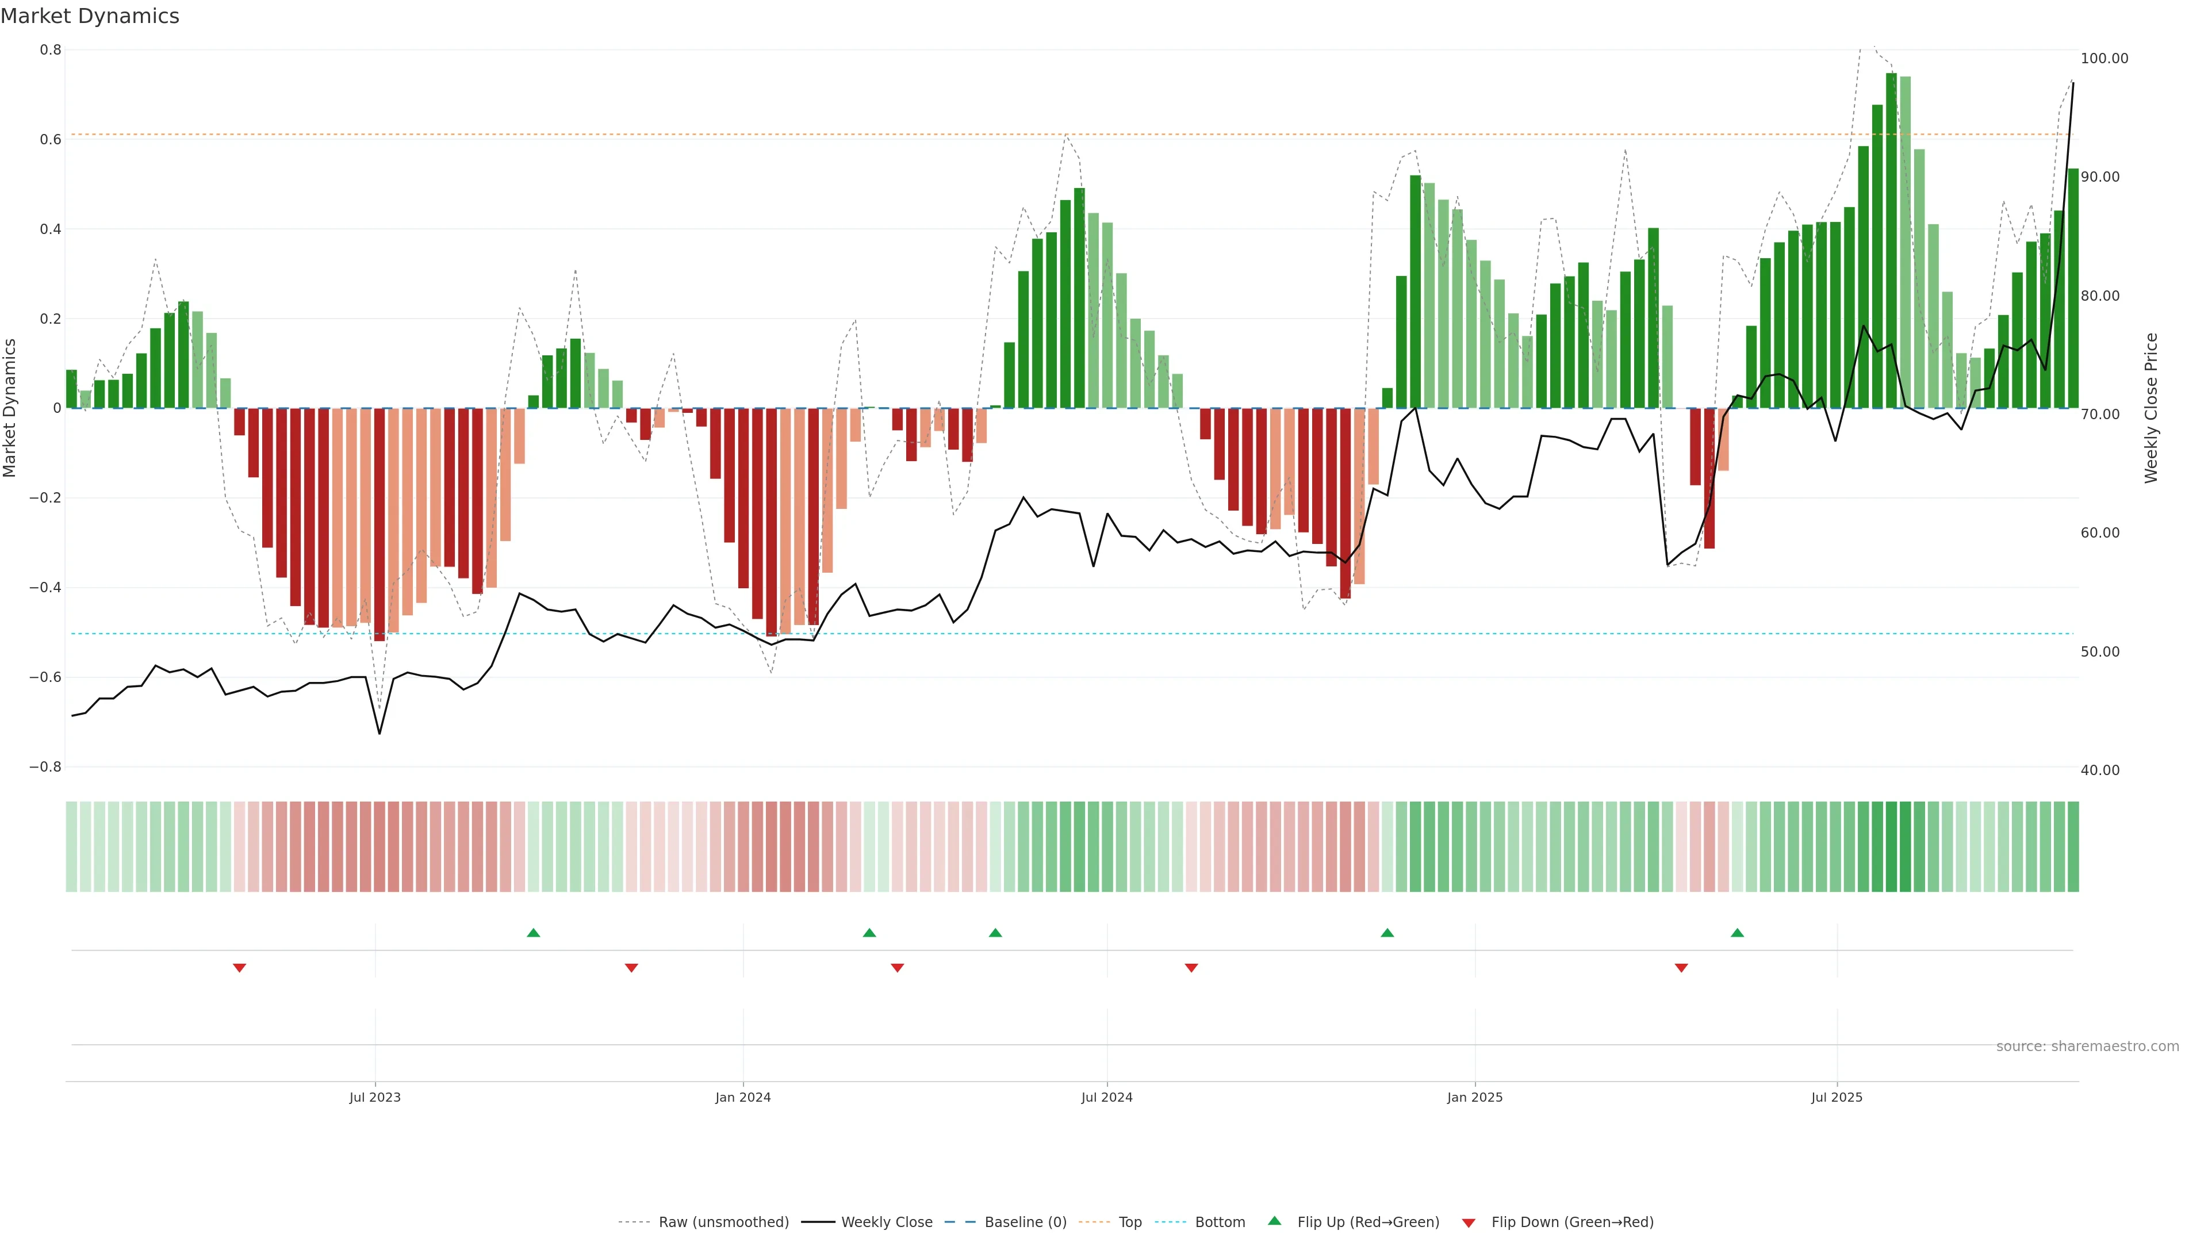Viewport: 2208px width, 1242px height.
Task: Toggle Weekly Close legend entry
Action: click(x=886, y=1222)
